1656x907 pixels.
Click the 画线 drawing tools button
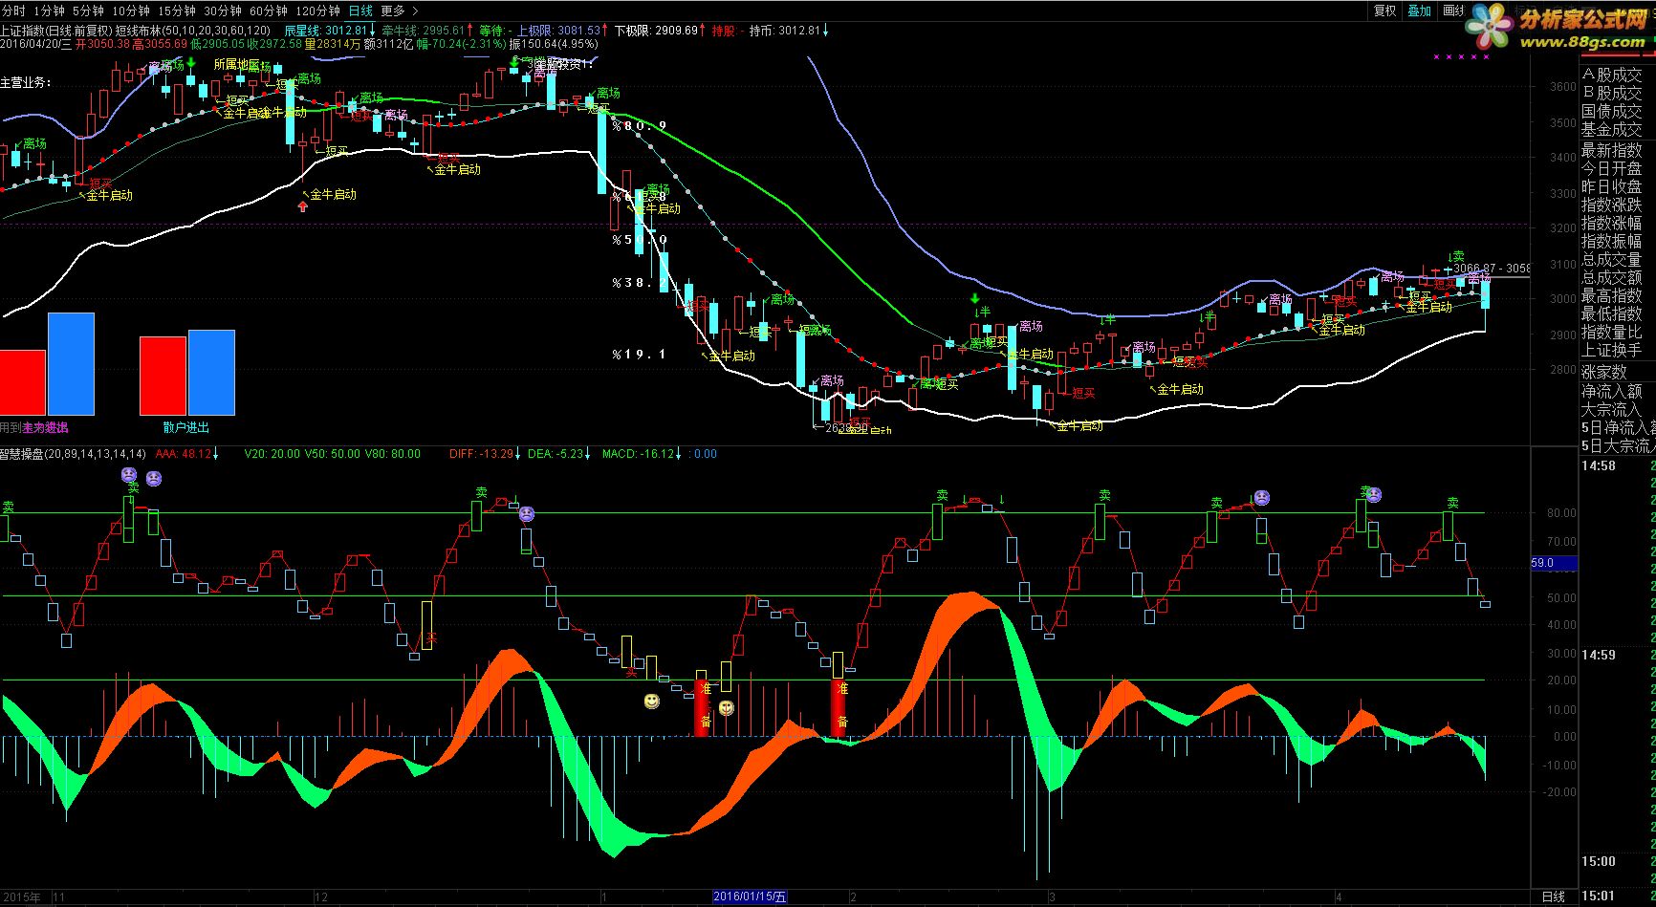(x=1453, y=11)
